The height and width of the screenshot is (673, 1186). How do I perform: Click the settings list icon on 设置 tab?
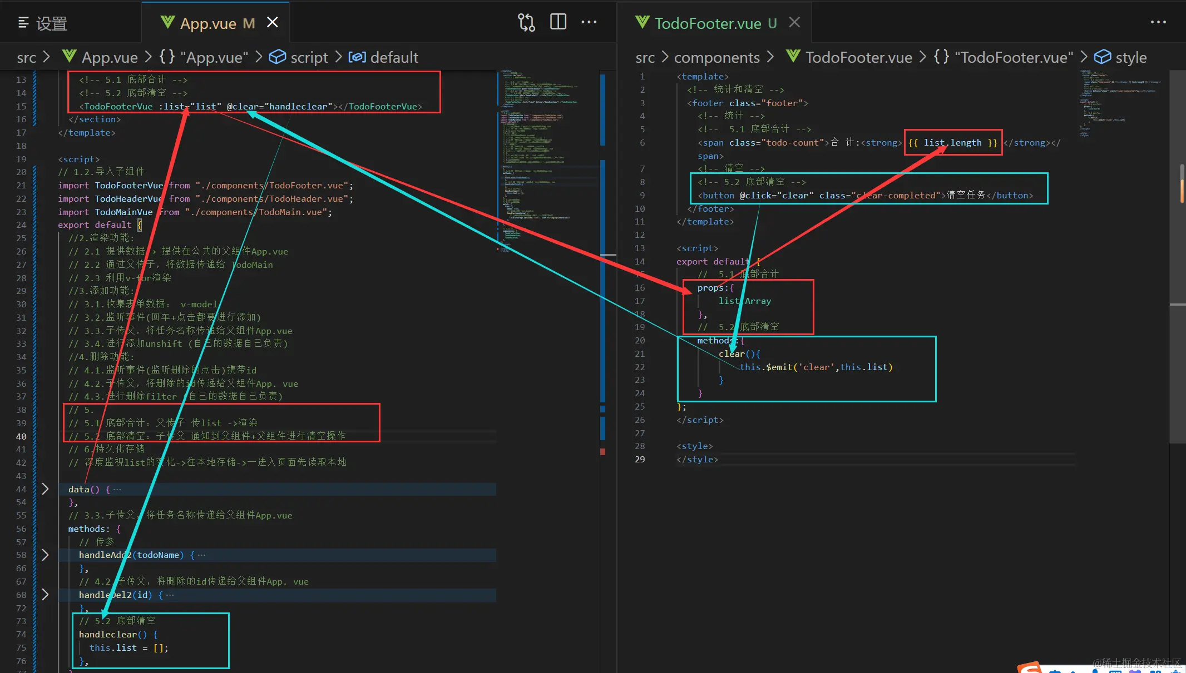(23, 23)
